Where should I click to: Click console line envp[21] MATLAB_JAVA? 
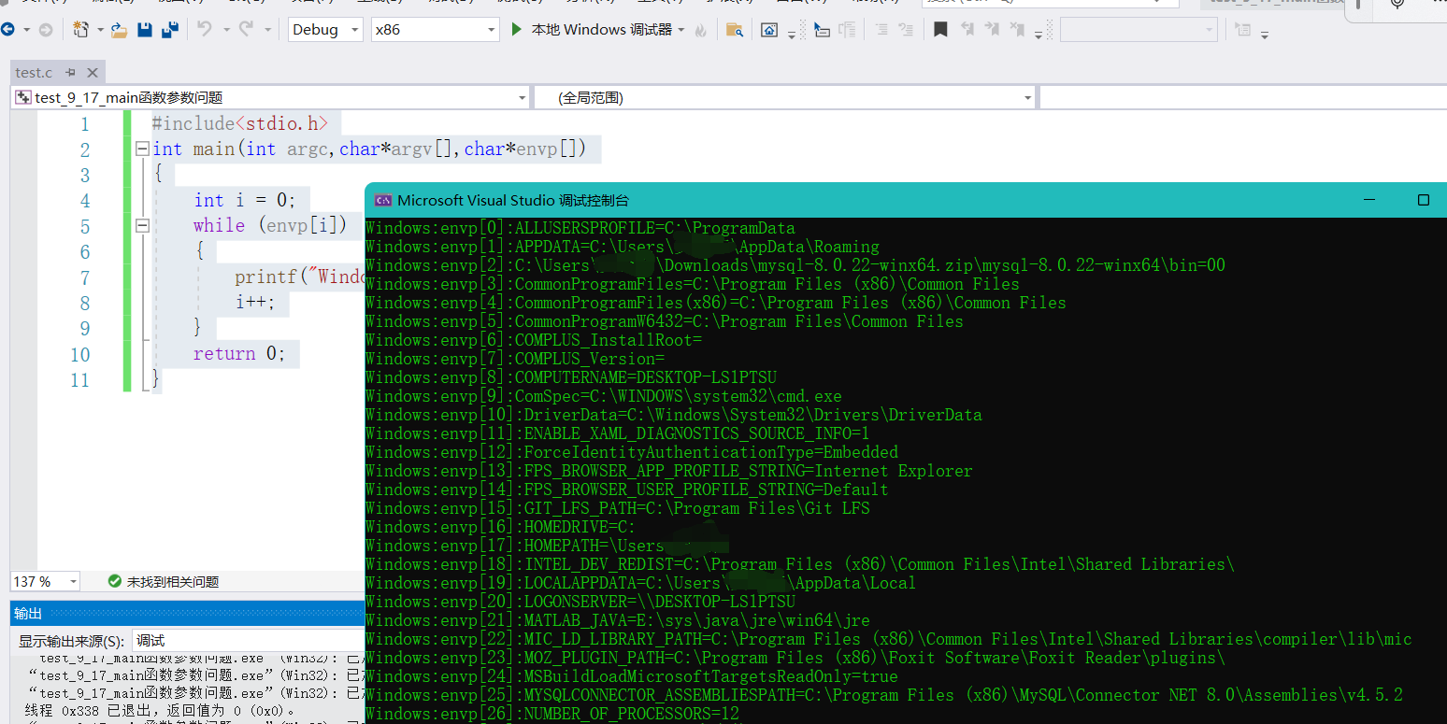tap(618, 620)
